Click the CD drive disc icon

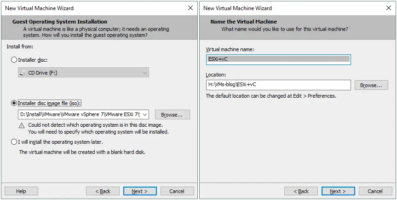pyautogui.click(x=24, y=72)
